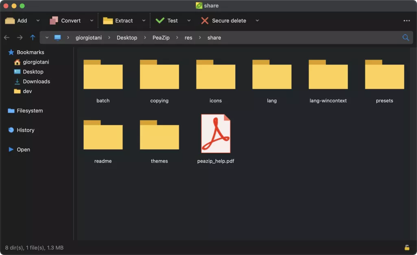Select giorgiotani in the breadcrumb path
The height and width of the screenshot is (255, 417).
click(x=89, y=38)
